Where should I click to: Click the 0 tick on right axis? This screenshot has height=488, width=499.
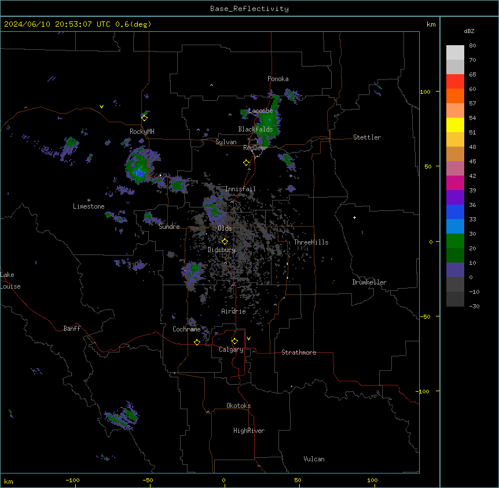431,242
